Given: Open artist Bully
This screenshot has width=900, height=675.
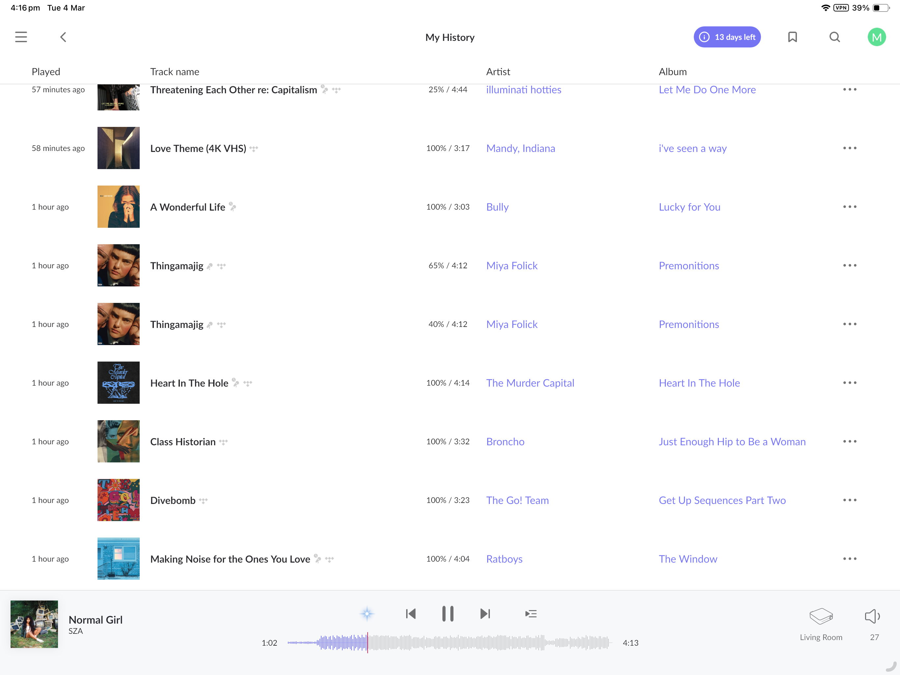Looking at the screenshot, I should click(497, 207).
